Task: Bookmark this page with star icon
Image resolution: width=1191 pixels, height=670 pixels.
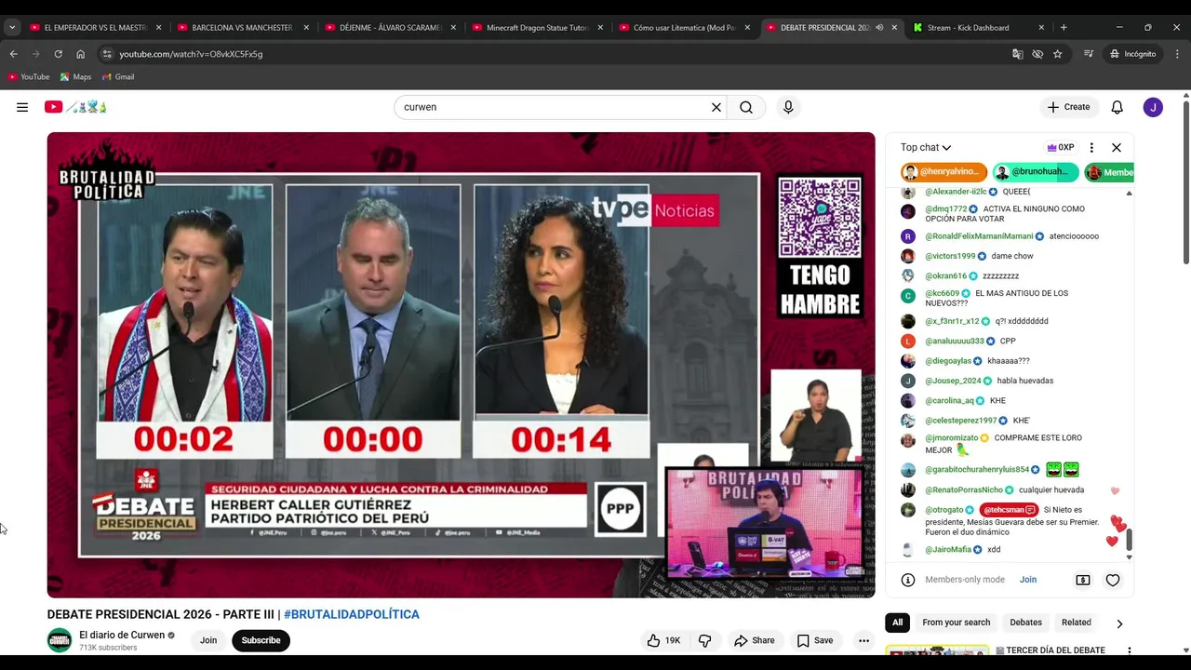Action: coord(1057,54)
